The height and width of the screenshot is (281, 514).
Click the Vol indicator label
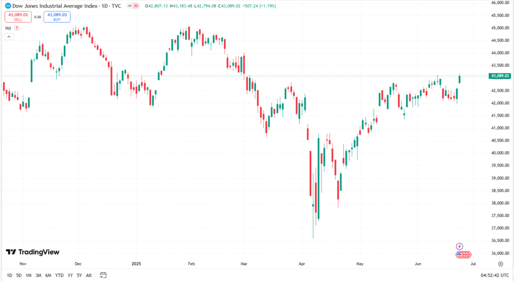(8, 28)
